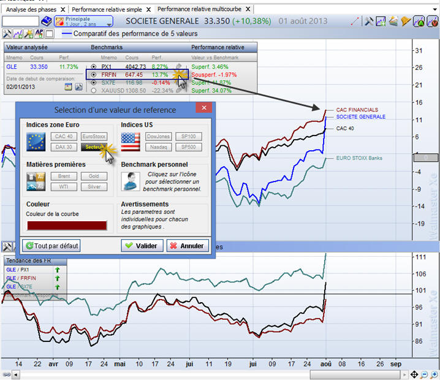Close the Performance relative simple tab
Screen dimensions: 440x380
click(149, 10)
